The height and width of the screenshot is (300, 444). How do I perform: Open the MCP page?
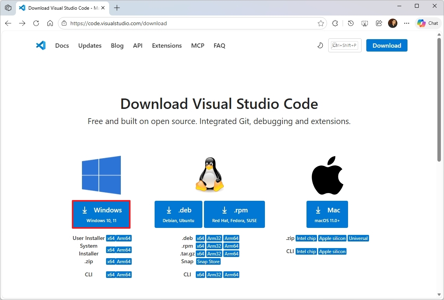pyautogui.click(x=198, y=45)
